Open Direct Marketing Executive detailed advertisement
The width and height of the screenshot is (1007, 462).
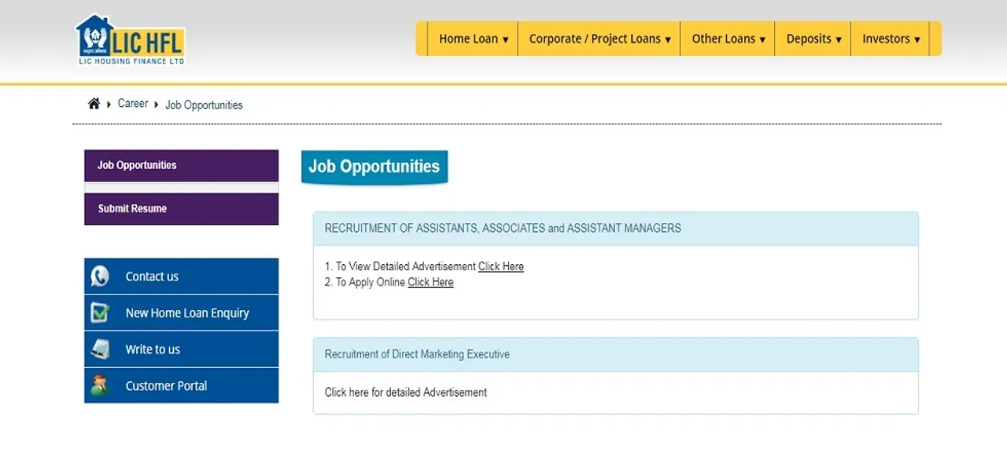tap(406, 392)
